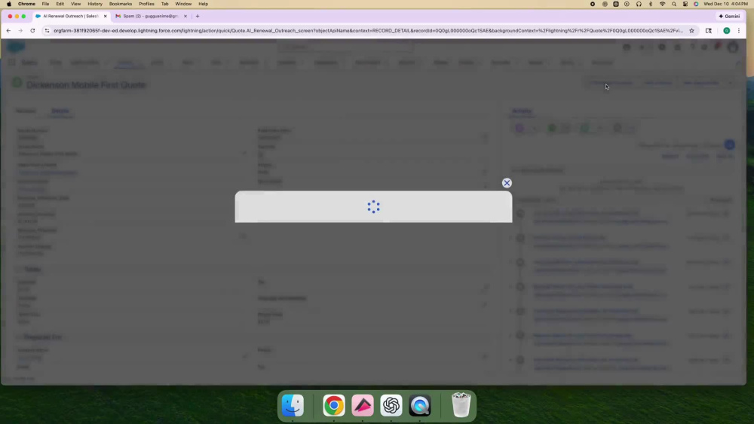Open ChatGPT from the Dock
This screenshot has width=754, height=424.
tap(391, 406)
